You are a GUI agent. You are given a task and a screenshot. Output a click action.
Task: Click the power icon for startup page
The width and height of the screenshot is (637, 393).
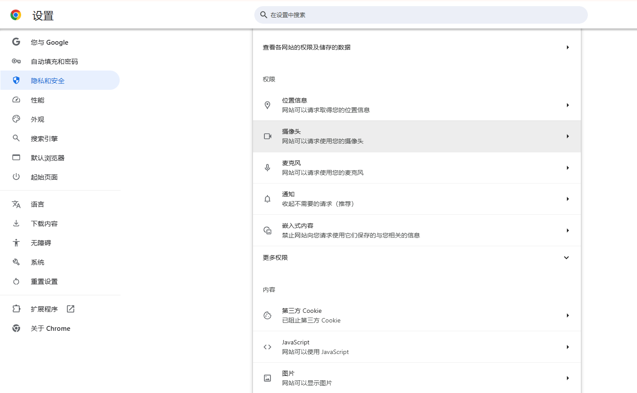click(16, 177)
